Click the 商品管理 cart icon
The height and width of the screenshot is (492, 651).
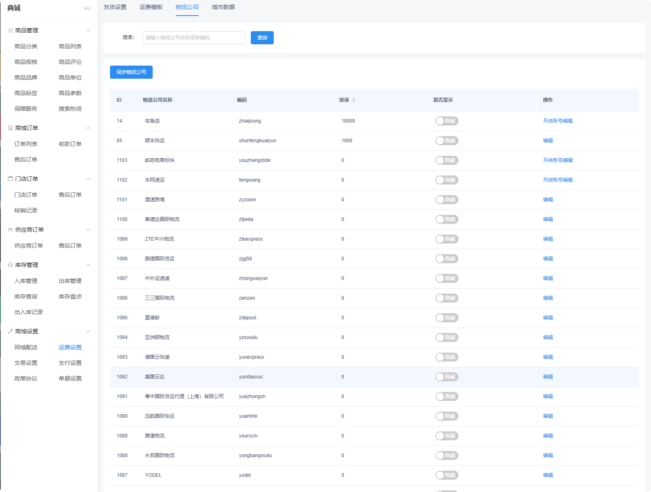point(10,30)
